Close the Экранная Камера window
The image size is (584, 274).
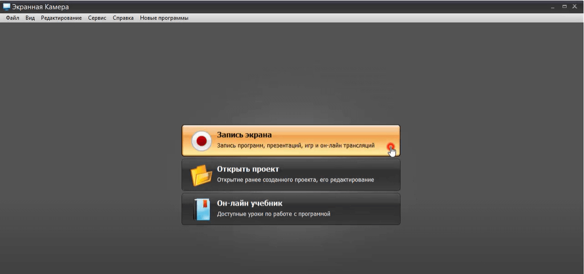tap(575, 6)
